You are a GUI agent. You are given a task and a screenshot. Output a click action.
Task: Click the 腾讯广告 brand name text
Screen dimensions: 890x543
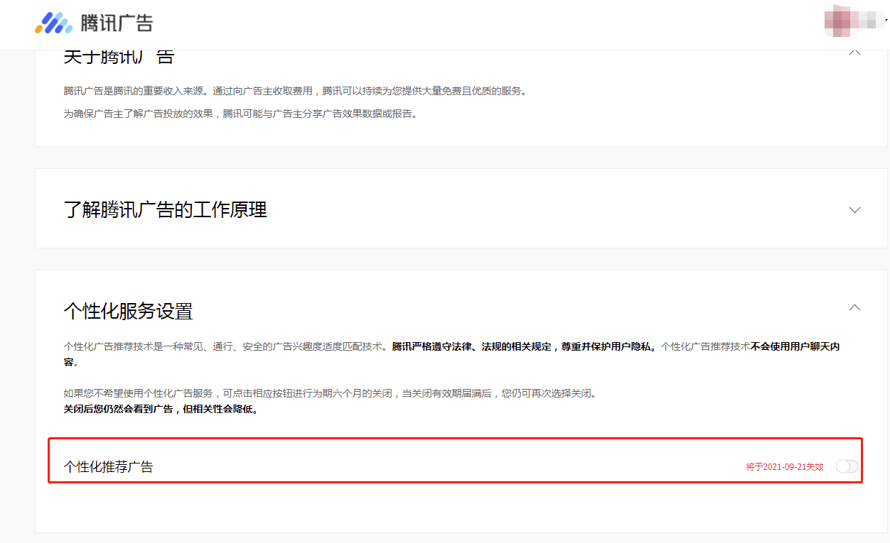coord(117,23)
